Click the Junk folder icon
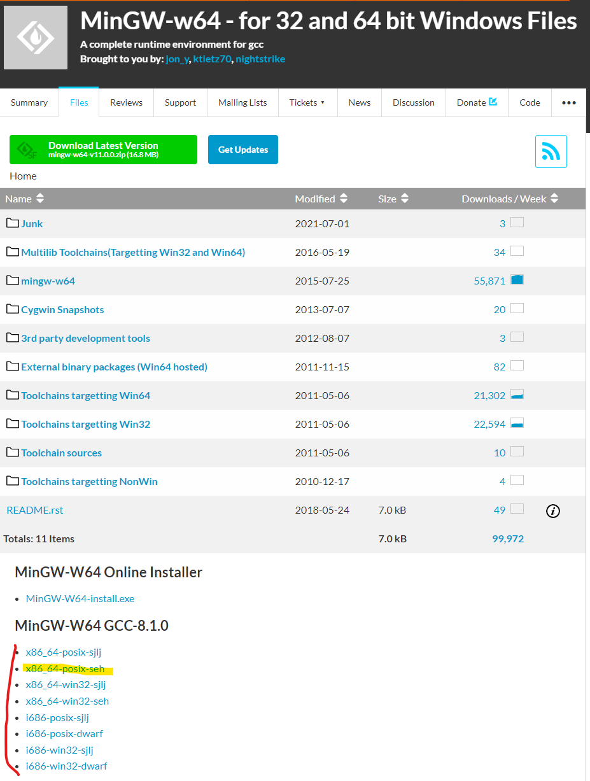 [x=13, y=223]
